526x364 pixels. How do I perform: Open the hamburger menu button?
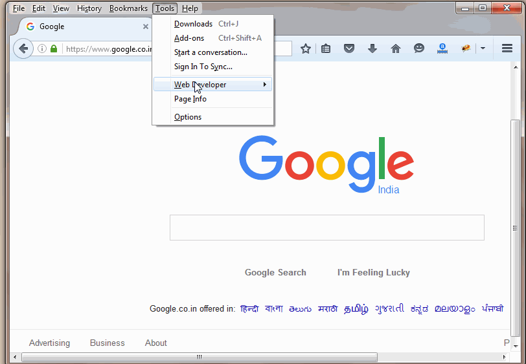pos(507,48)
